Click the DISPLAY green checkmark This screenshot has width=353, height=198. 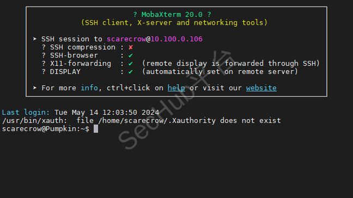coord(131,72)
